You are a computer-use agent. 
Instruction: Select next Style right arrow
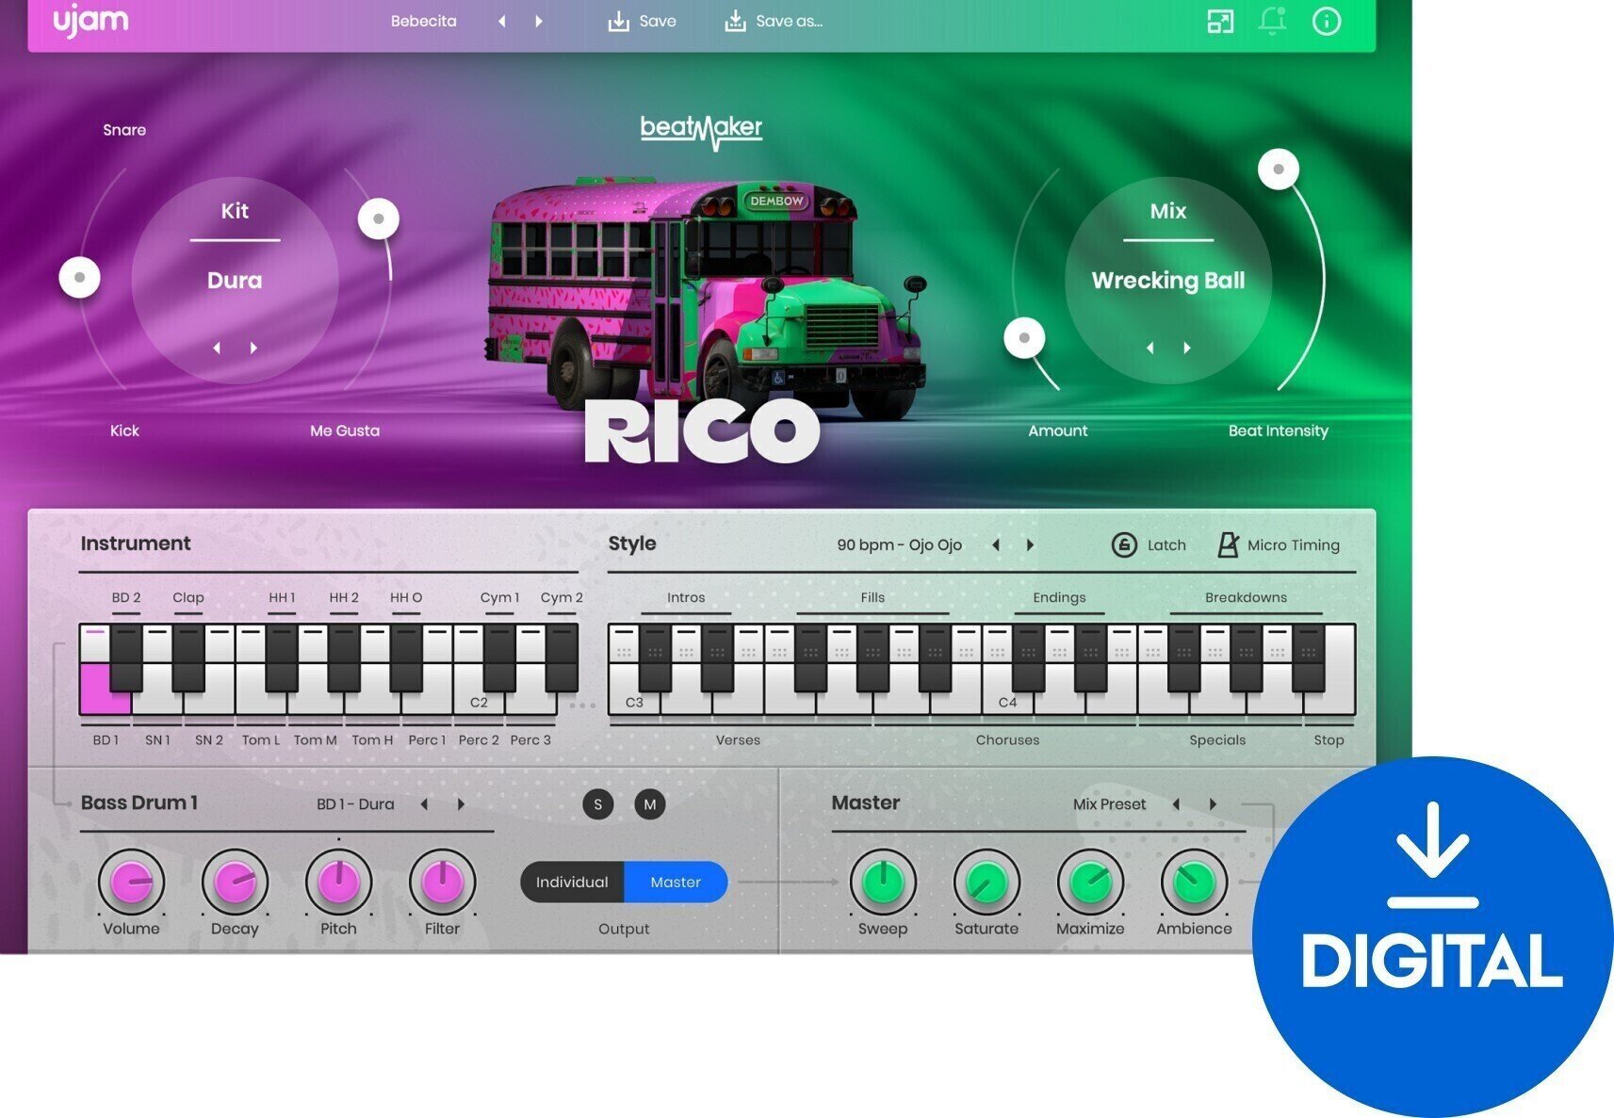click(x=1030, y=544)
